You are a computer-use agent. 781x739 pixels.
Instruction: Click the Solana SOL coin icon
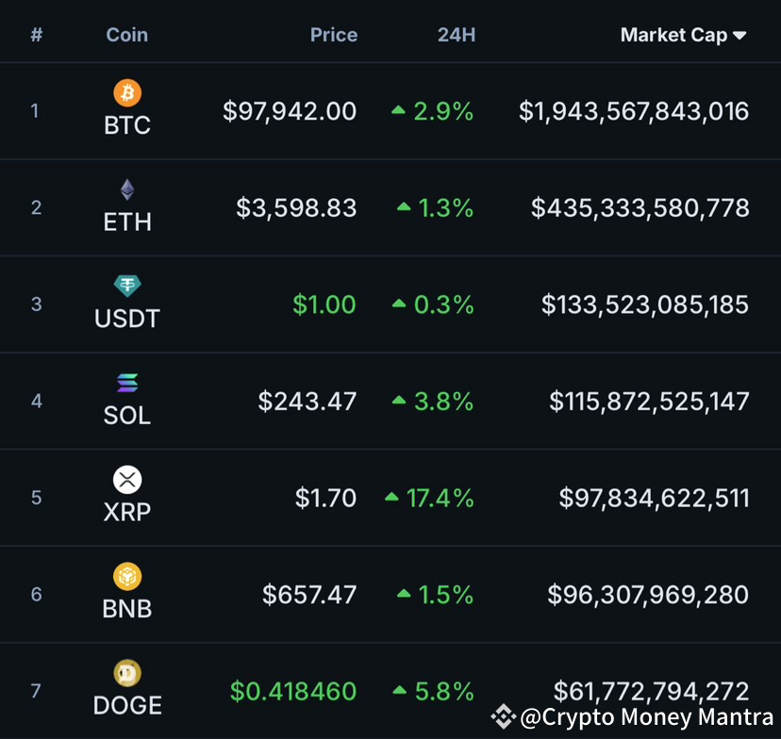point(126,382)
